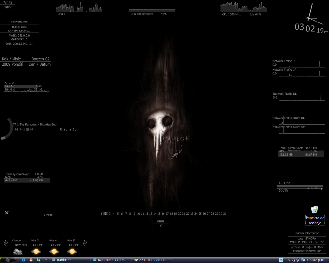329x263 pixels.
Task: Skip to next track in player
Action: click(x=32, y=129)
